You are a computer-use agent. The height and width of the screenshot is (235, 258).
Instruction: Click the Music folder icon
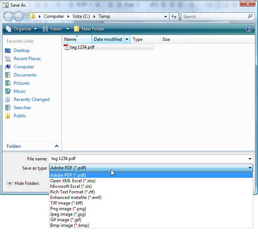tap(8, 91)
